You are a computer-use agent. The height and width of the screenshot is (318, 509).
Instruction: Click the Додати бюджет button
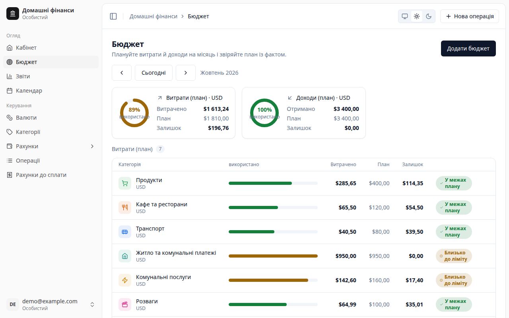click(468, 48)
